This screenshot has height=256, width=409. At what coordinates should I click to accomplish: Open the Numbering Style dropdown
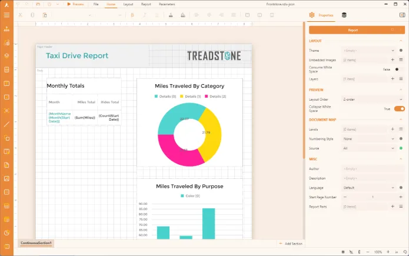coord(369,139)
